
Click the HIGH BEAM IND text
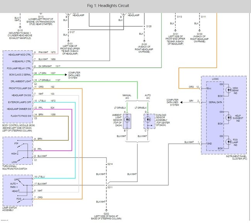(x=235, y=90)
